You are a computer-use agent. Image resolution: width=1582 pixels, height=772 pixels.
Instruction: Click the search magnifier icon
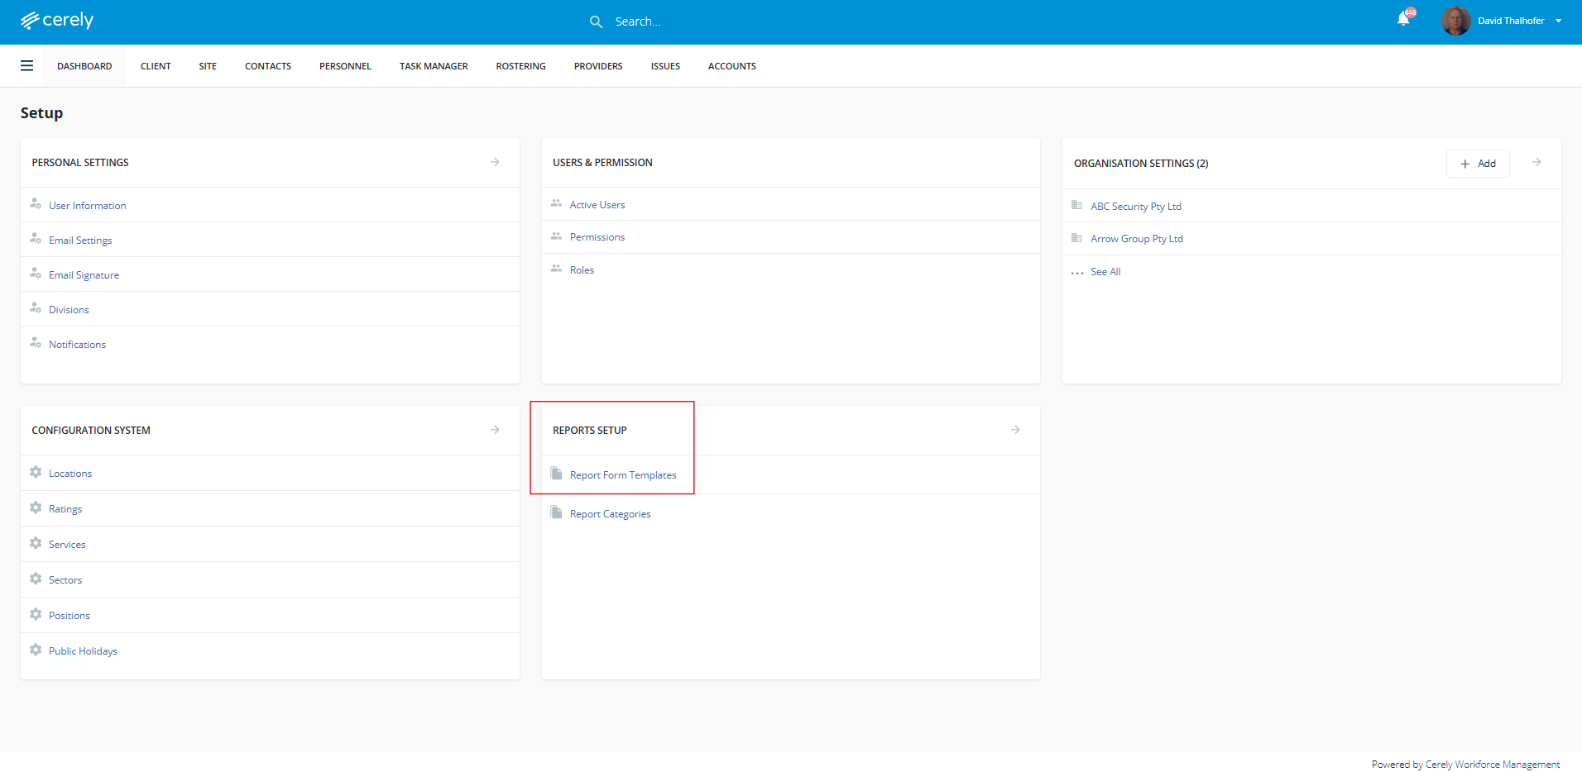[x=596, y=21]
